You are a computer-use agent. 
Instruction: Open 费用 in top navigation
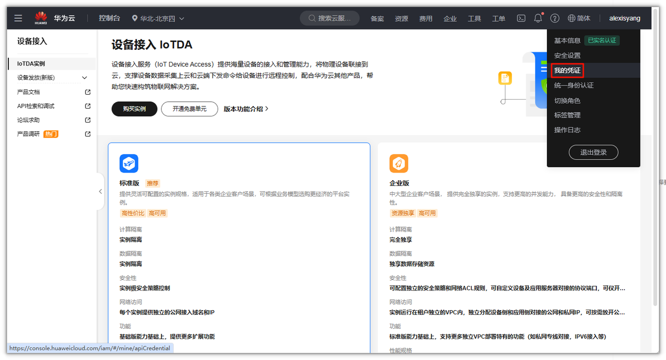(x=426, y=18)
